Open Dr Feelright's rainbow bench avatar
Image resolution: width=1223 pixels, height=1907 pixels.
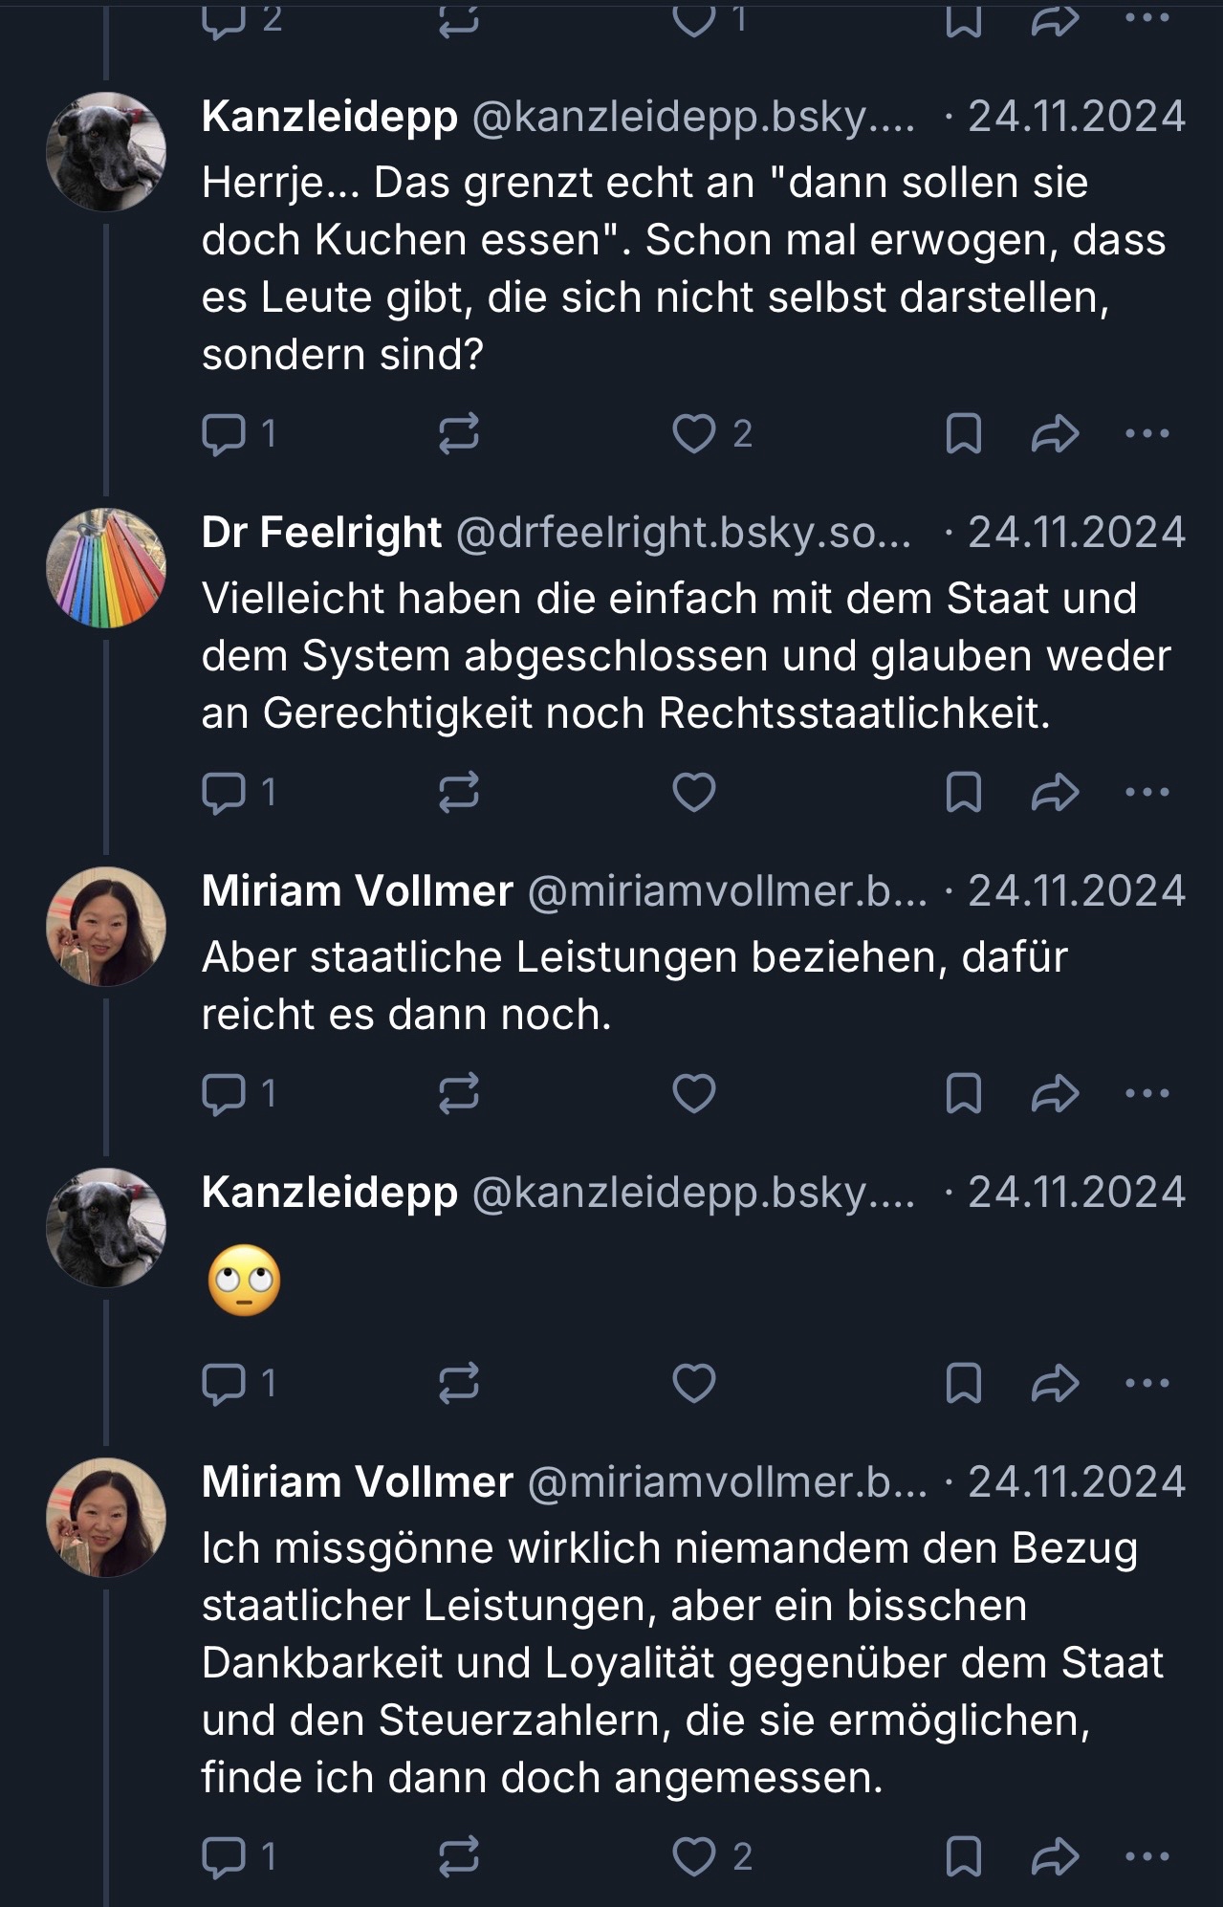tap(106, 568)
